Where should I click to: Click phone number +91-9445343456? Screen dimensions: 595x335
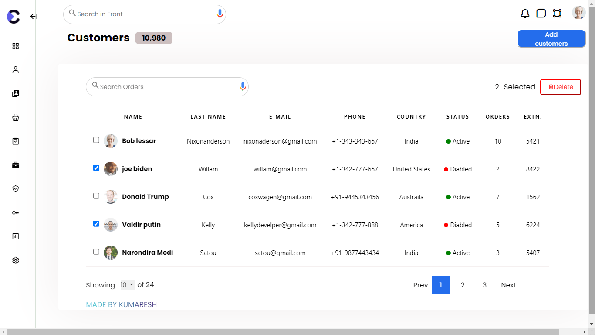click(355, 197)
